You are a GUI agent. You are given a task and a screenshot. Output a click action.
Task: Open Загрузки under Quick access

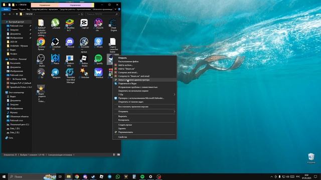pyautogui.click(x=15, y=30)
